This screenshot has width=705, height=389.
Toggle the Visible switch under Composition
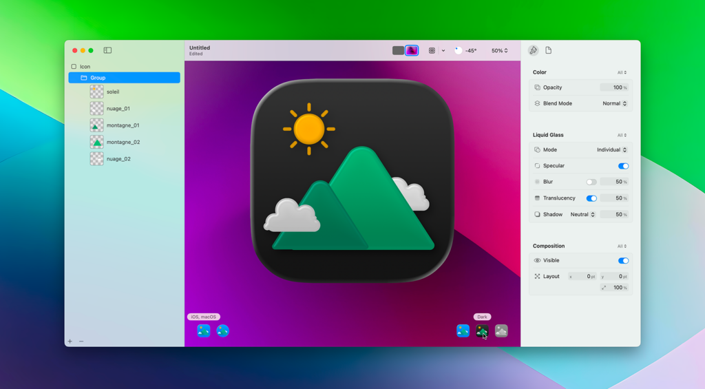click(623, 261)
